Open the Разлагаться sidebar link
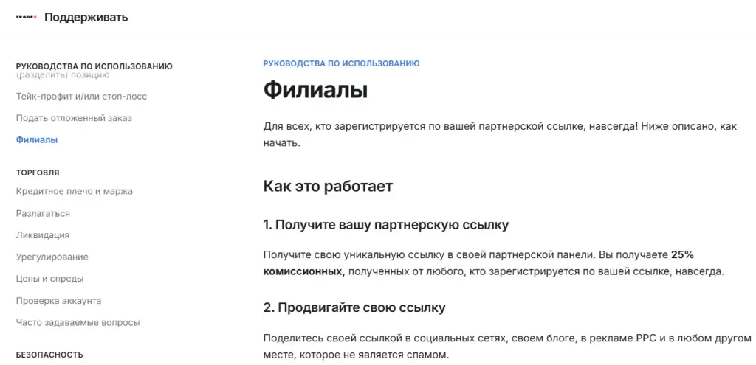Viewport: 756px width, 365px height. [43, 213]
